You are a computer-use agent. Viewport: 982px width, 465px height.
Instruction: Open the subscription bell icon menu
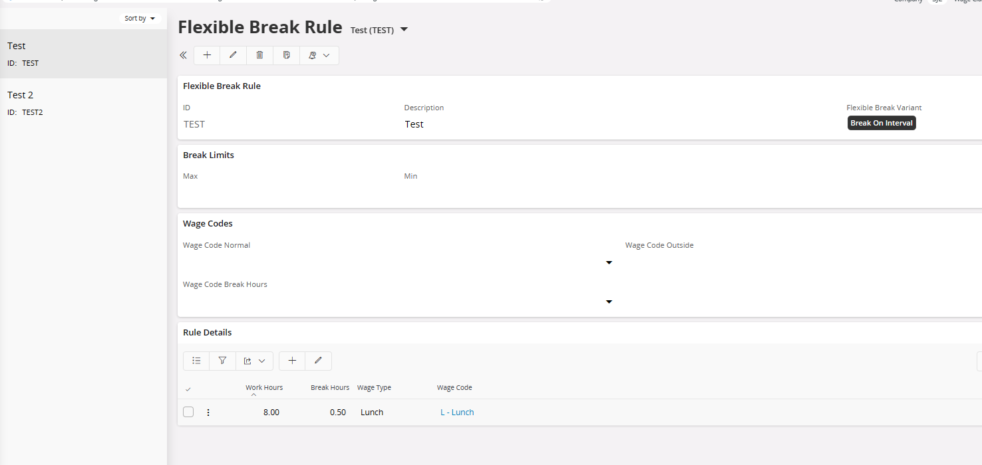click(x=319, y=55)
